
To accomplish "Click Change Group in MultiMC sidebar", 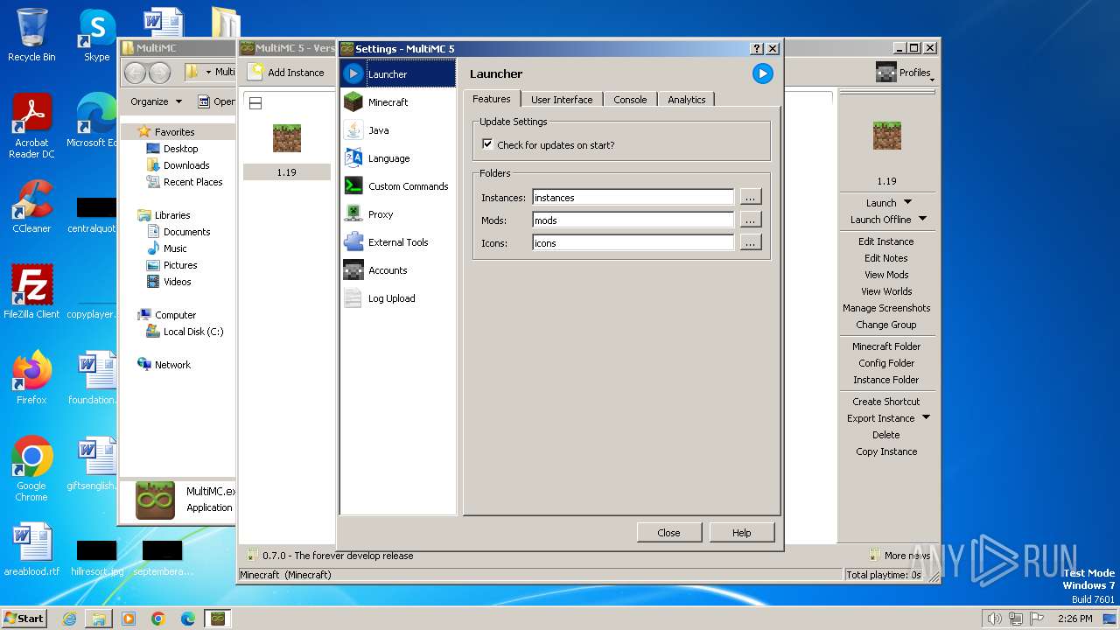I will (885, 325).
